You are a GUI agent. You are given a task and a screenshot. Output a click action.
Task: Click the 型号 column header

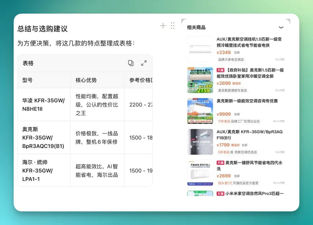coord(28,80)
